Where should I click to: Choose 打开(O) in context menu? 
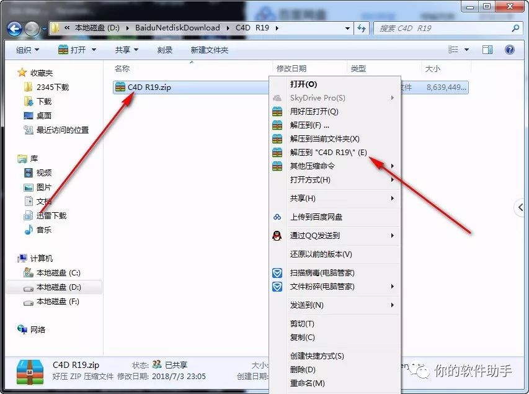click(335, 84)
